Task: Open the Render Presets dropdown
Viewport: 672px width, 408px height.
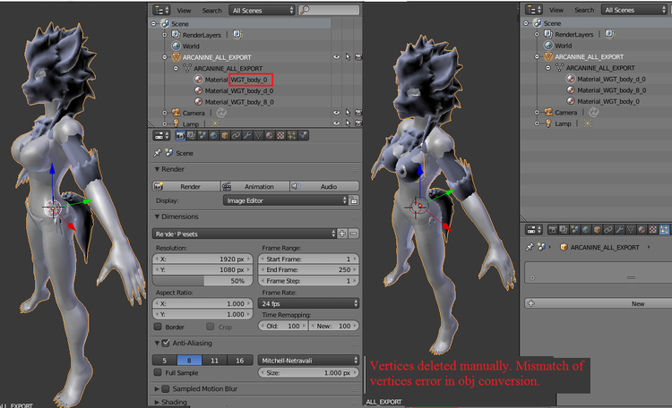Action: [x=245, y=234]
